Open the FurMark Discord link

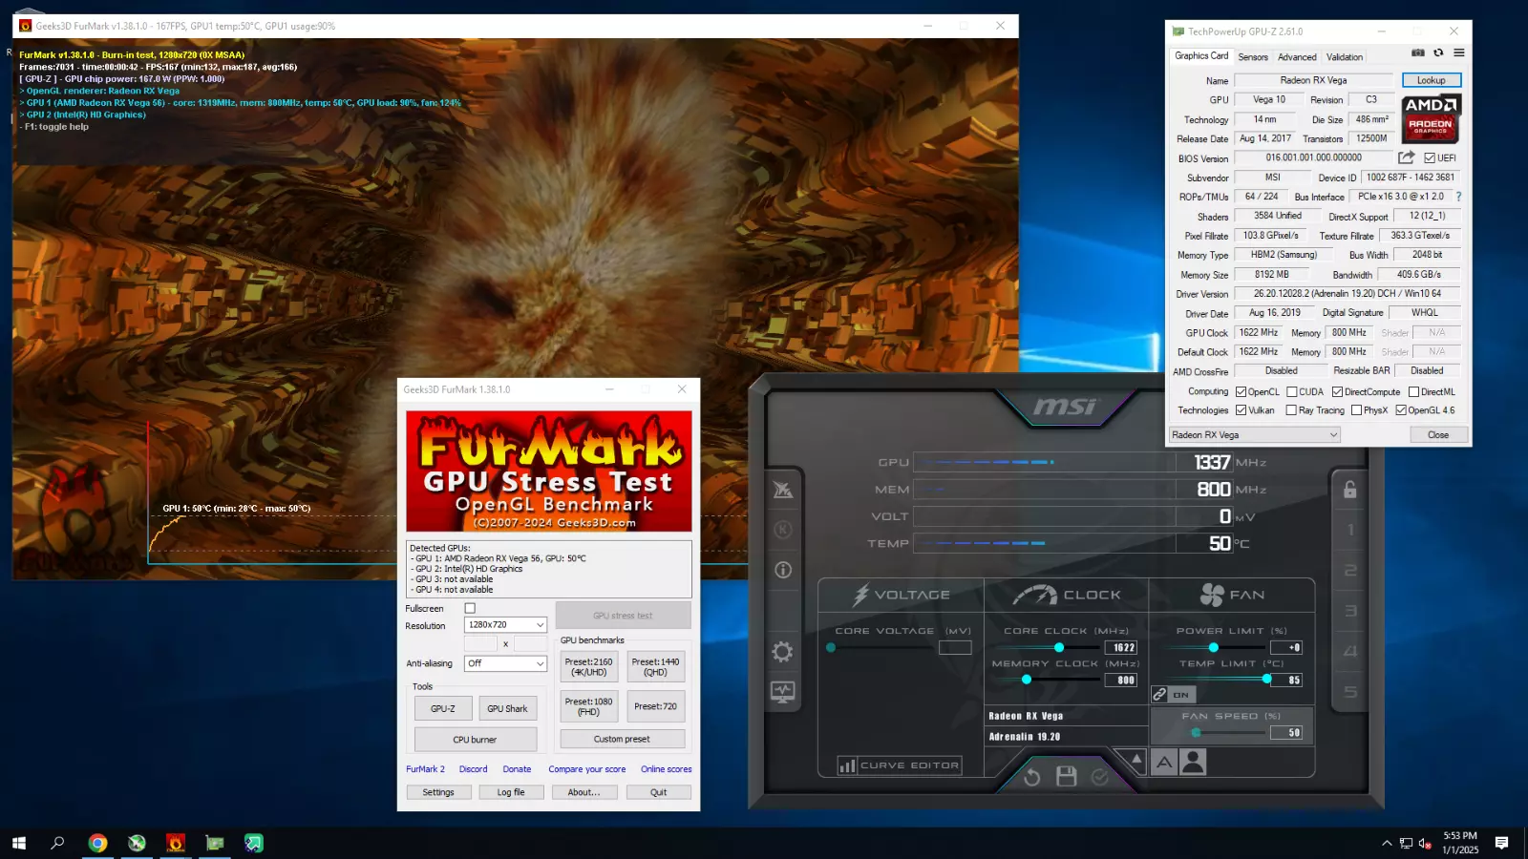[473, 769]
